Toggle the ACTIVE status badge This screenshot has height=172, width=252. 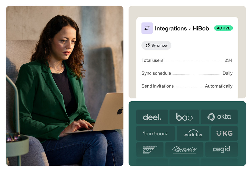point(223,28)
